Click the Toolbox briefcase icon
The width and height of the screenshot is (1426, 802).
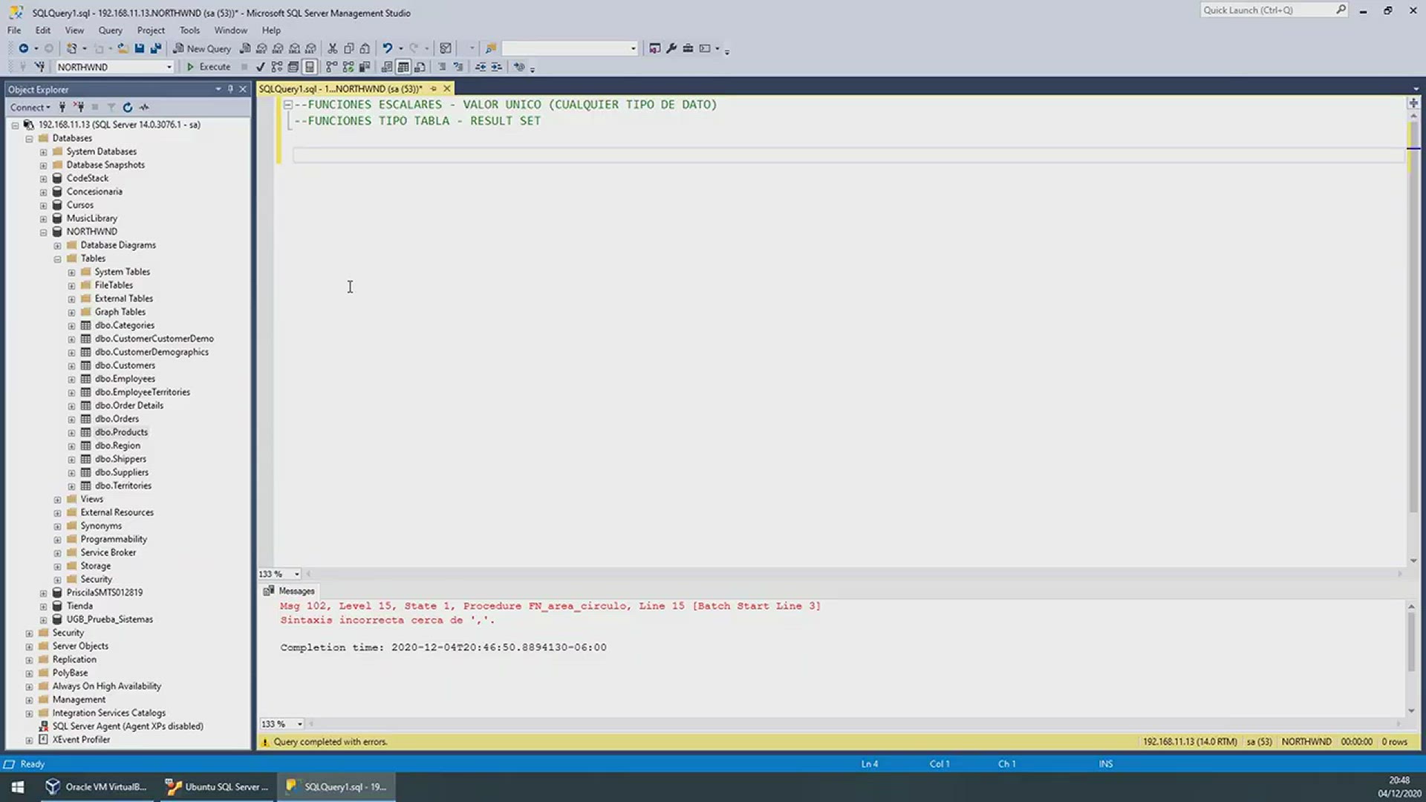point(688,48)
